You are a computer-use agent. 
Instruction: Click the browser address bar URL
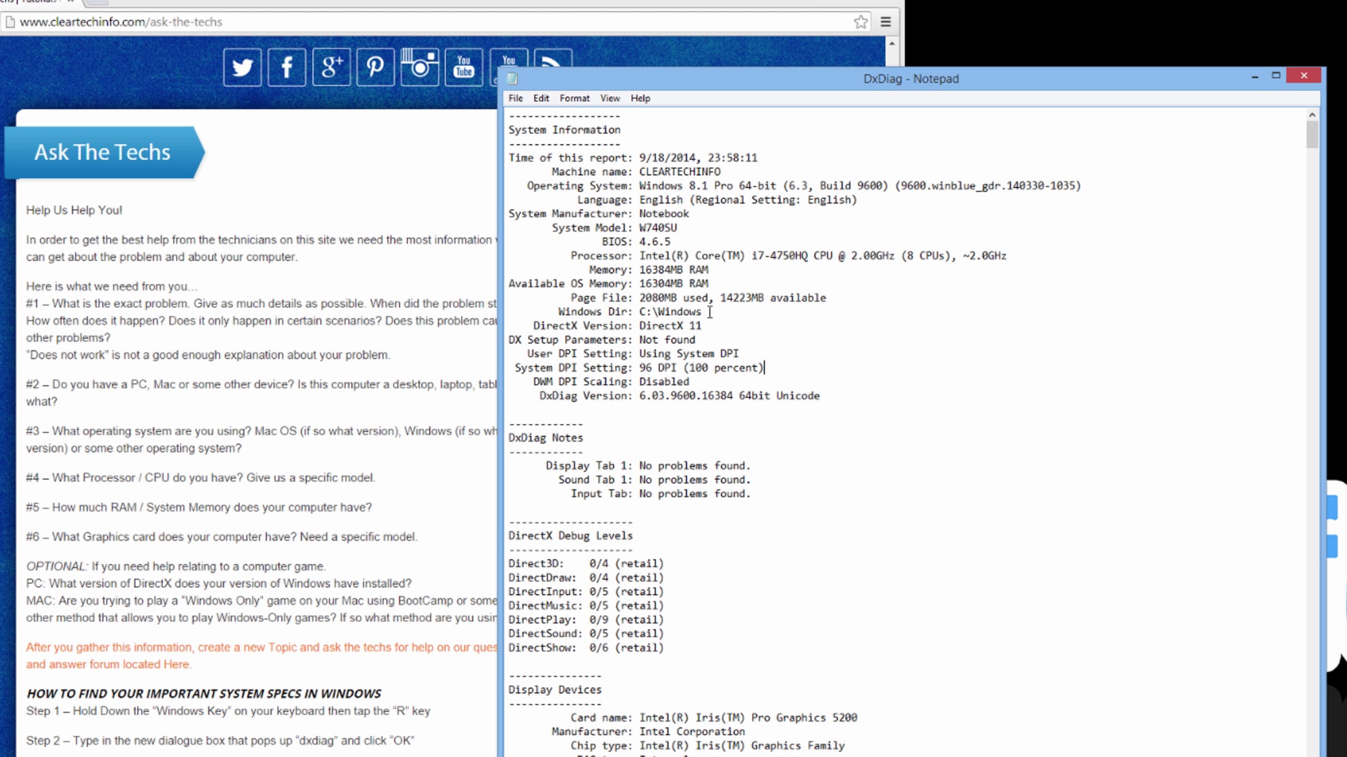click(121, 22)
